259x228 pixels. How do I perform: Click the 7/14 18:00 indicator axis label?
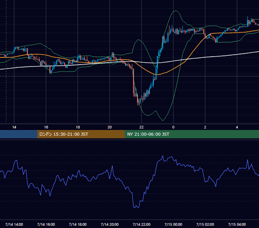tap(78, 224)
